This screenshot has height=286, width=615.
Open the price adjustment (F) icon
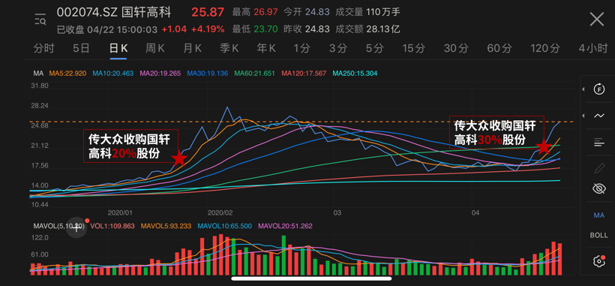pyautogui.click(x=599, y=89)
